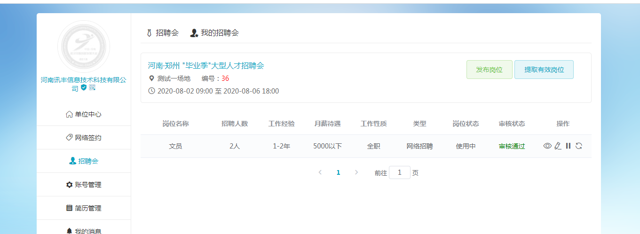Image resolution: width=640 pixels, height=234 pixels.
Task: Open the 河南·郑州 "毕业季"大型人才招聘会 link
Action: tap(206, 66)
